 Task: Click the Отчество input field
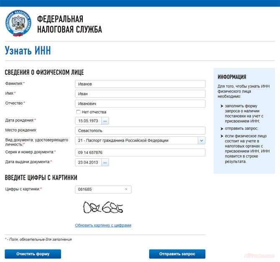(140, 103)
